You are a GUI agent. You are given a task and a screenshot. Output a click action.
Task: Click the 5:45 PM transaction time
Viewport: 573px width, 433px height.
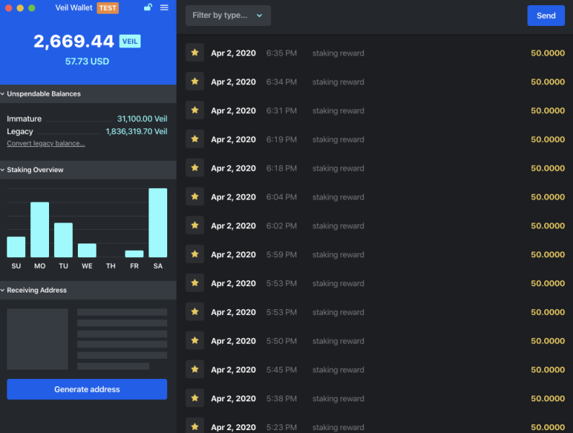281,370
